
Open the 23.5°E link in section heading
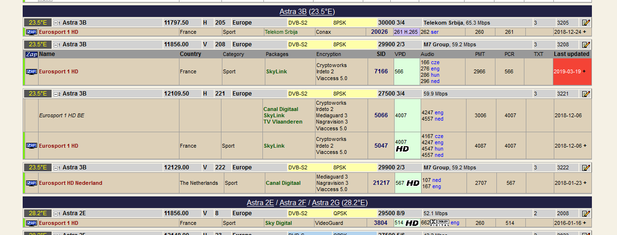pyautogui.click(x=322, y=12)
